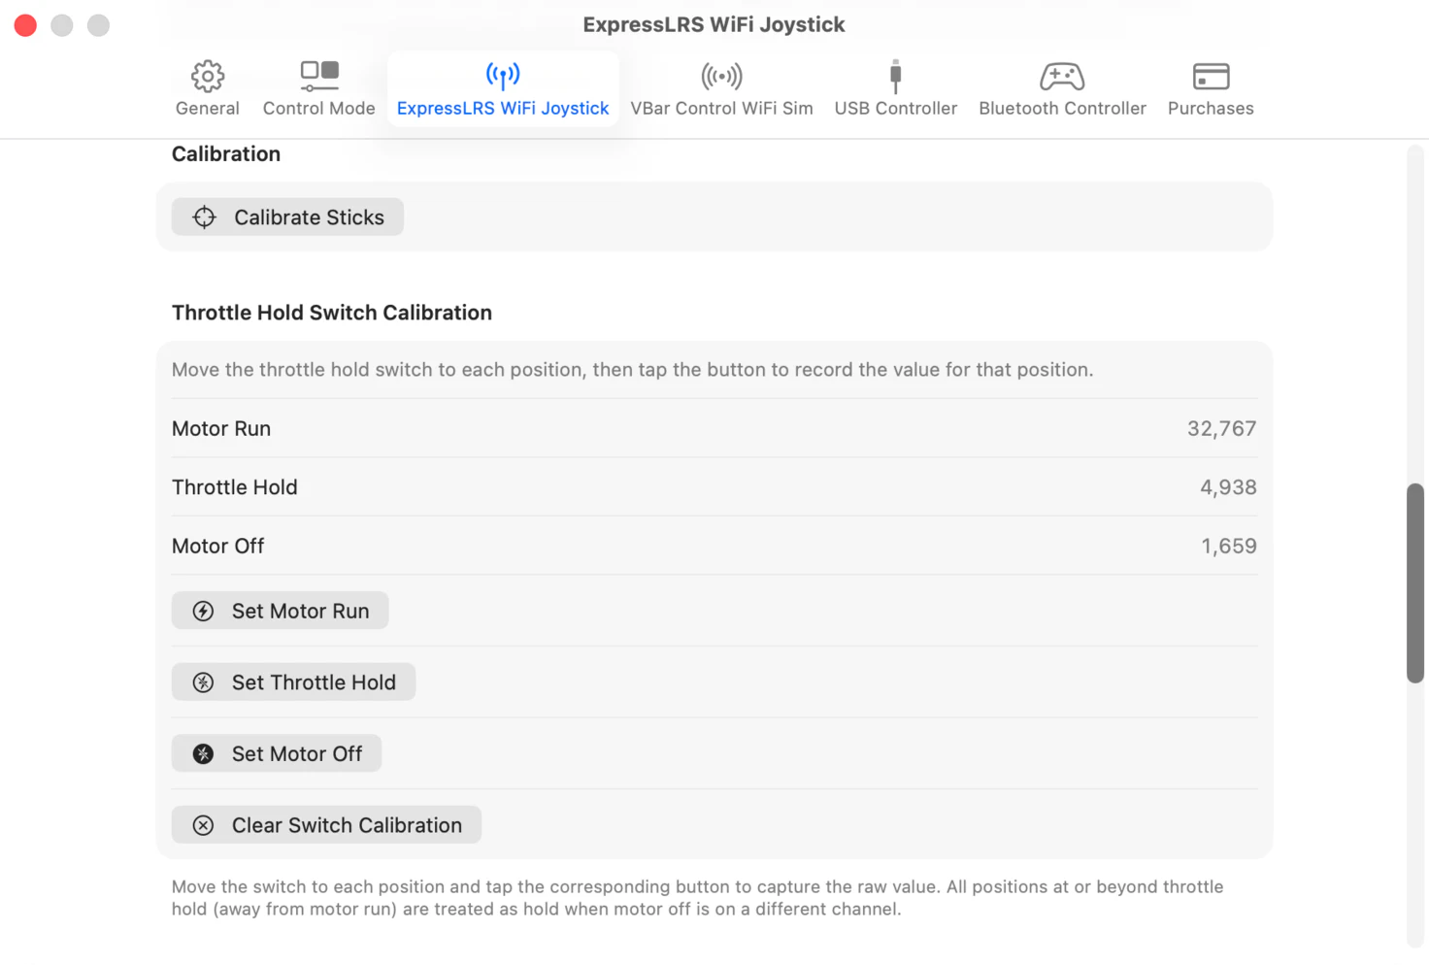This screenshot has height=965, width=1429.
Task: Switch to the General tab label
Action: tap(207, 109)
